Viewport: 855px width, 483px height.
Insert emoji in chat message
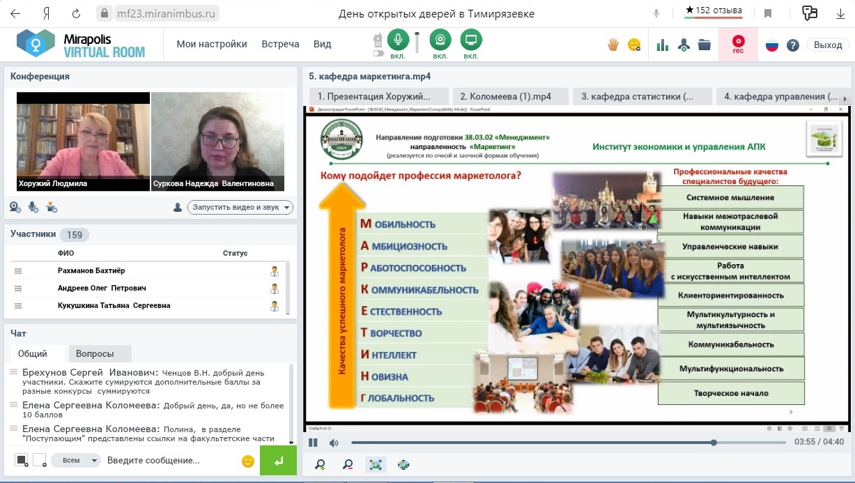click(x=247, y=461)
